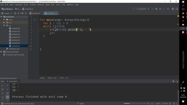Viewport: 187px width, 105px height.
Task: Click src breadcrumb in navigation bar
Action: pyautogui.click(x=18, y=9)
